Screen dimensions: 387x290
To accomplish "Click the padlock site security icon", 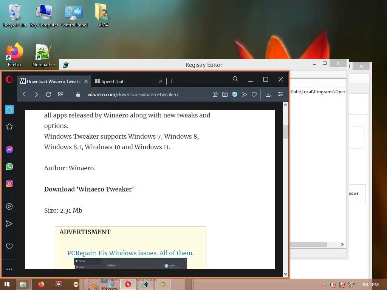I will click(78, 94).
